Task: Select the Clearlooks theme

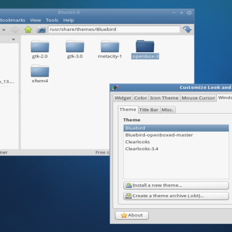Action: (x=176, y=142)
